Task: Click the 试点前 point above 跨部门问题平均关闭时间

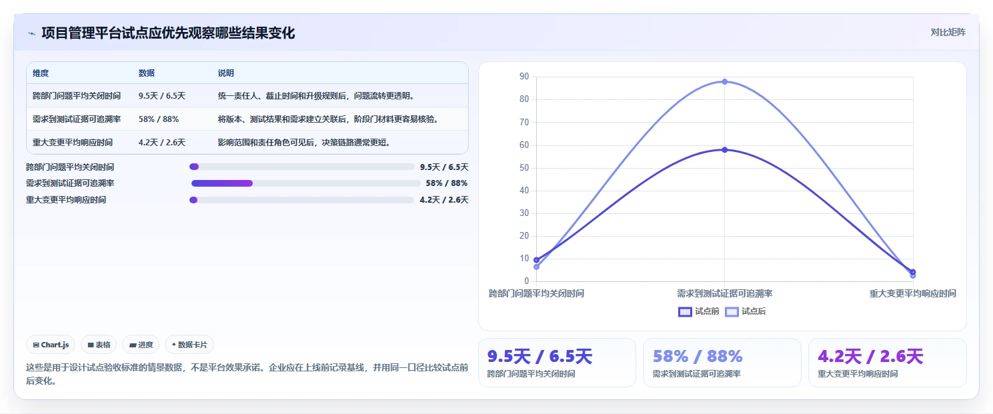Action: (x=537, y=260)
